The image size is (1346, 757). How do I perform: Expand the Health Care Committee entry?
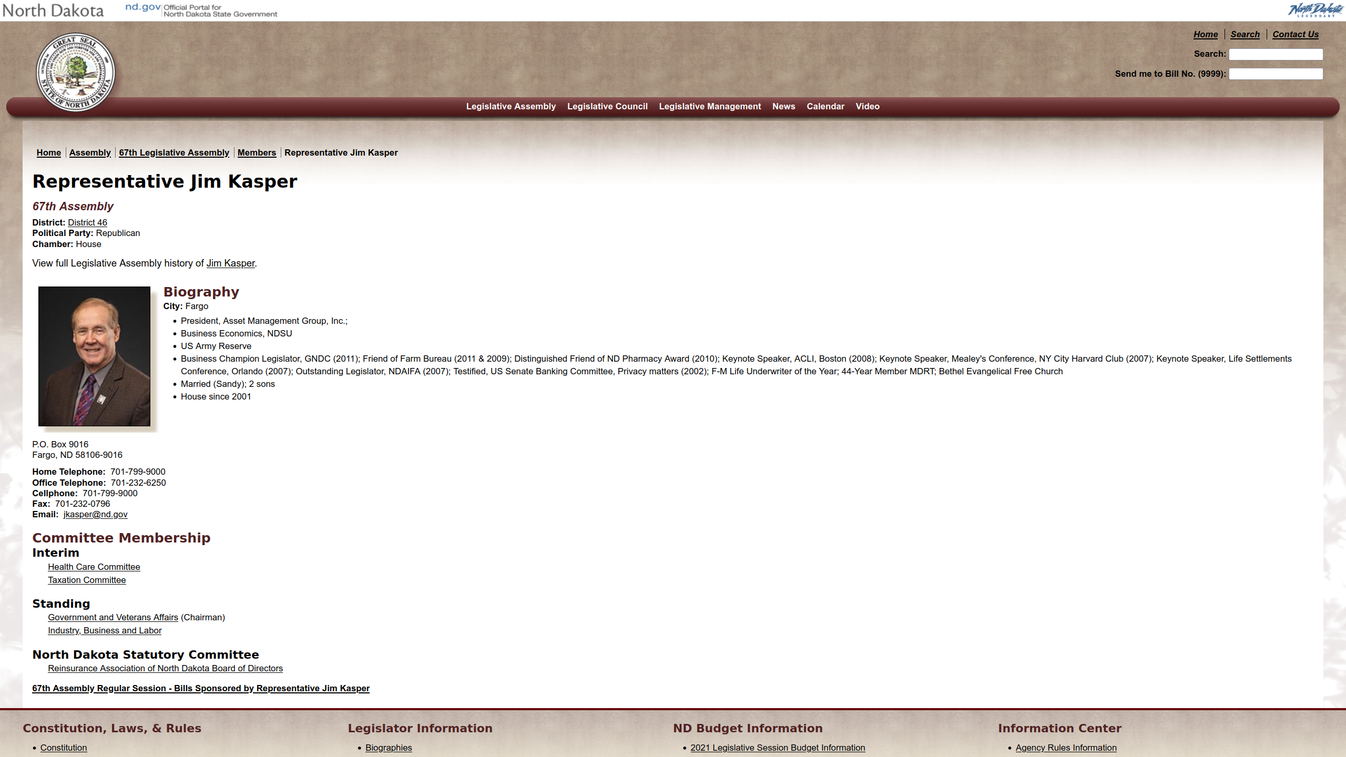(x=94, y=567)
